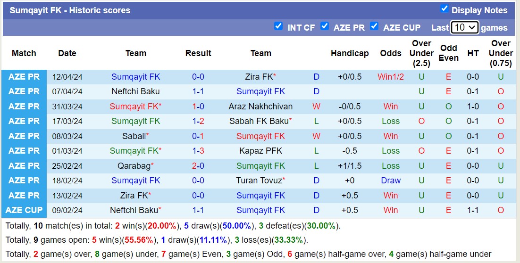Select Turan Tovuz team link
This screenshot has width=520, height=263.
pyautogui.click(x=259, y=181)
